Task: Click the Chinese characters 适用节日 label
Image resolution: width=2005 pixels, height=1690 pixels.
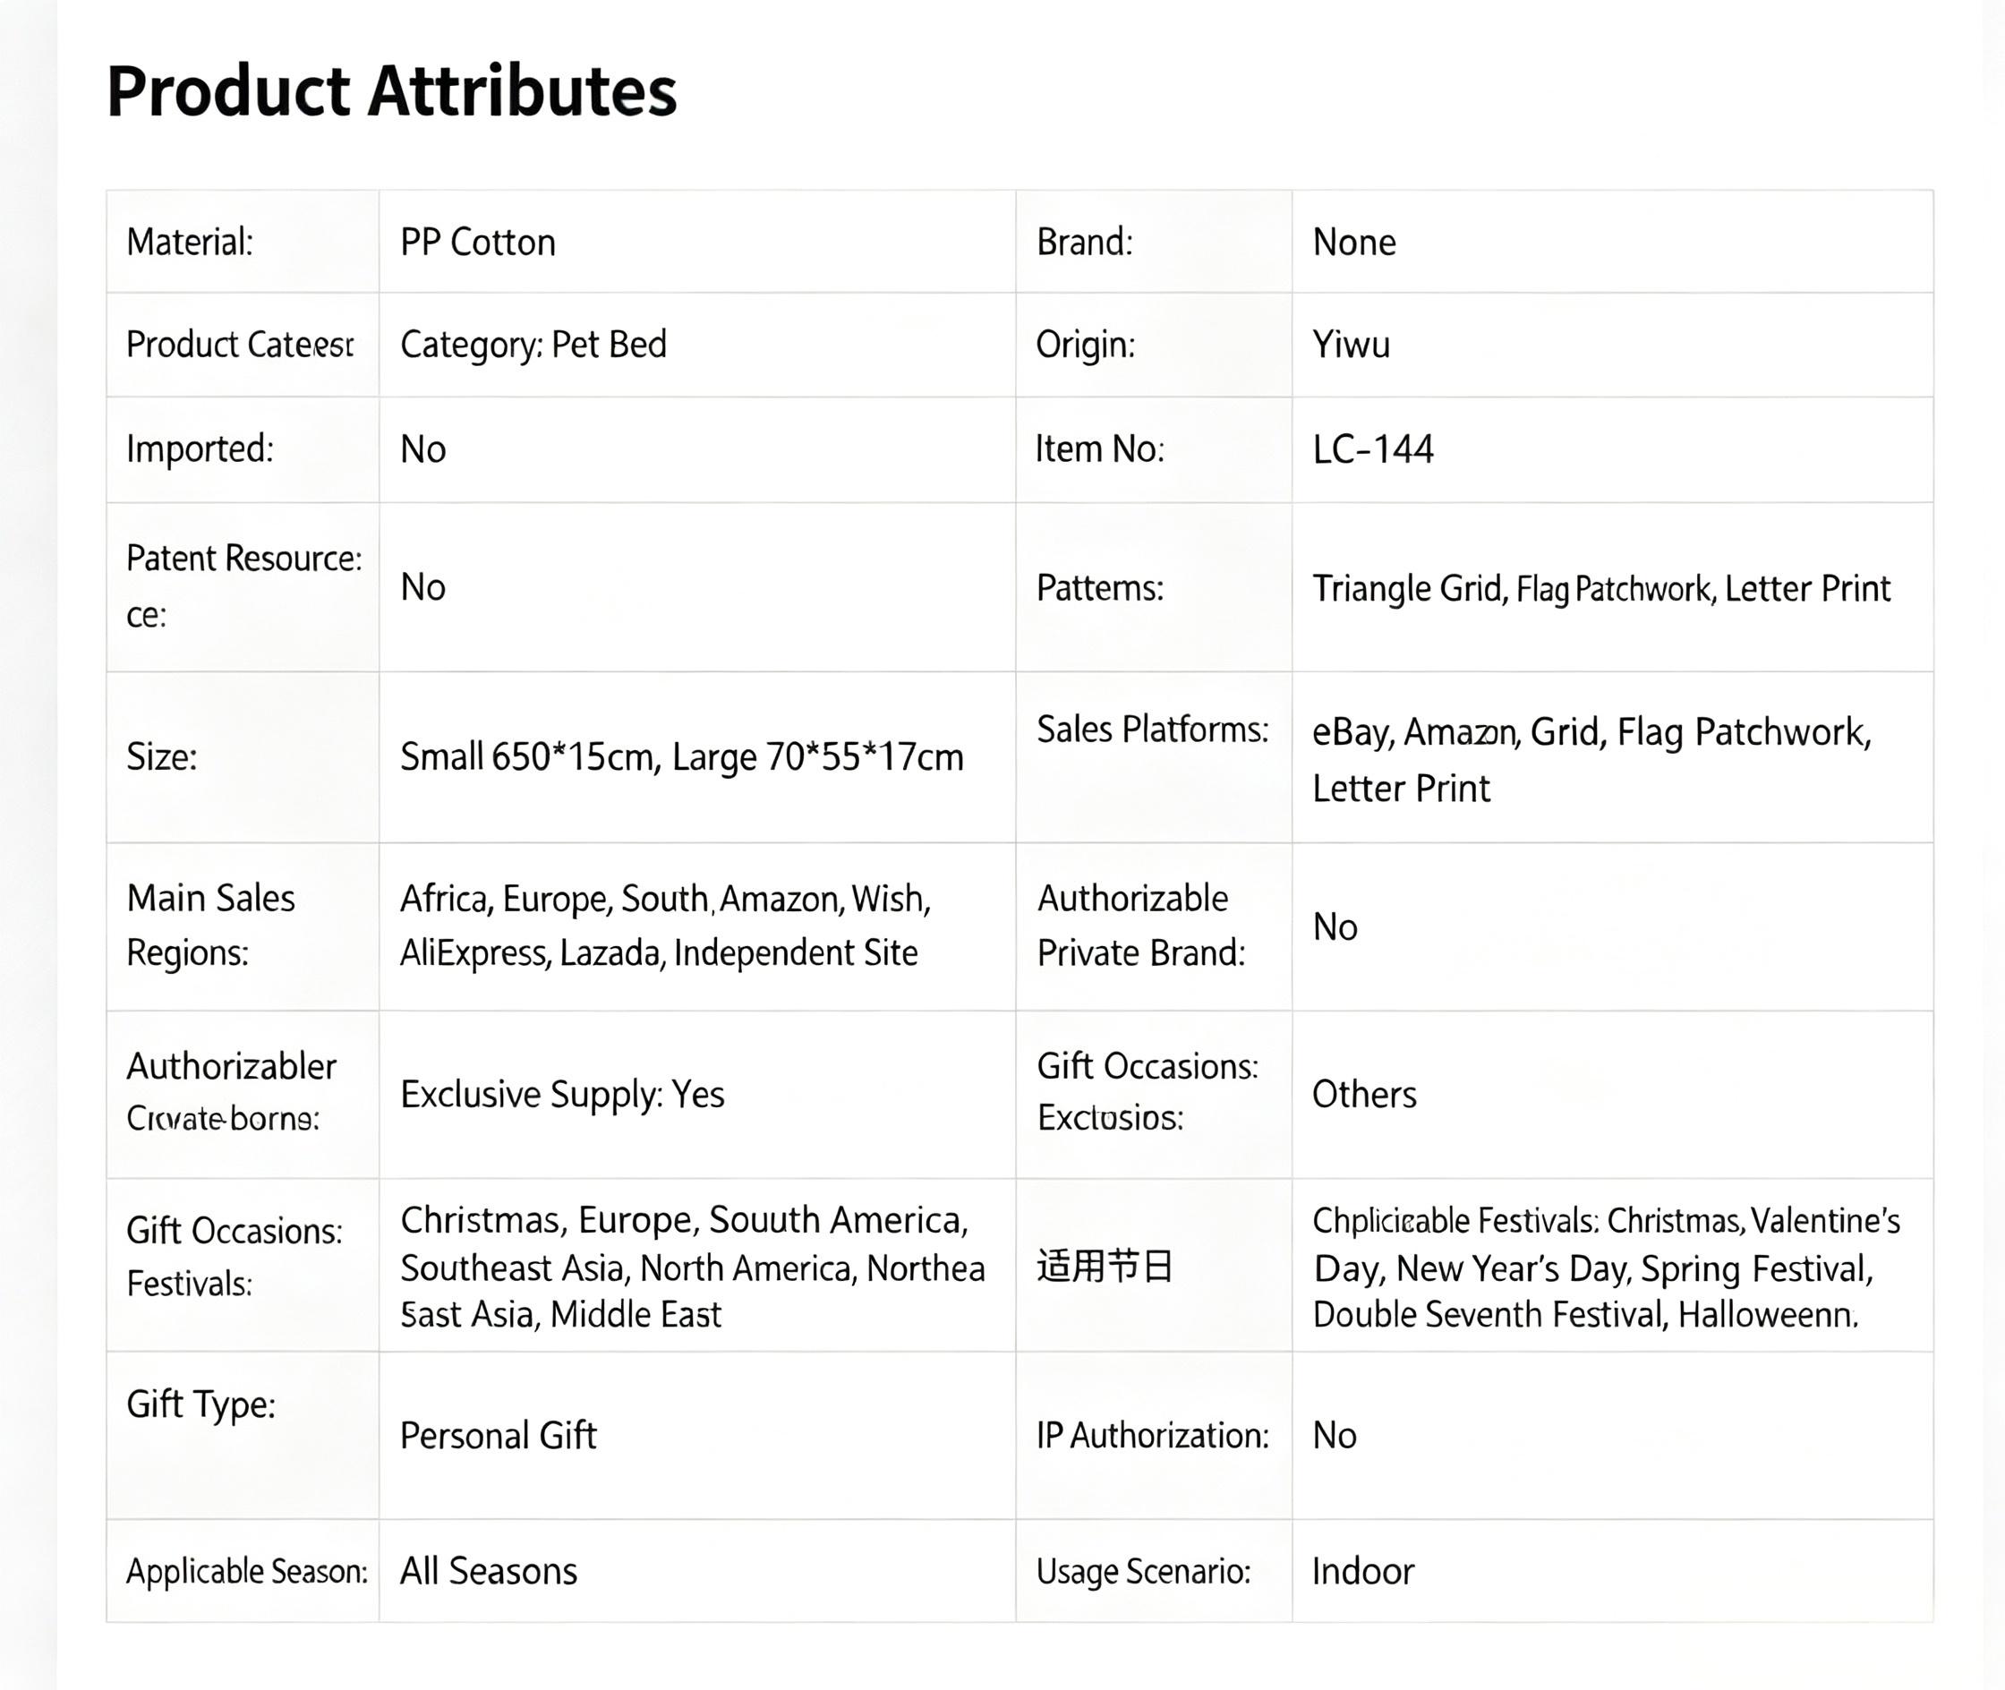Action: [x=1105, y=1267]
